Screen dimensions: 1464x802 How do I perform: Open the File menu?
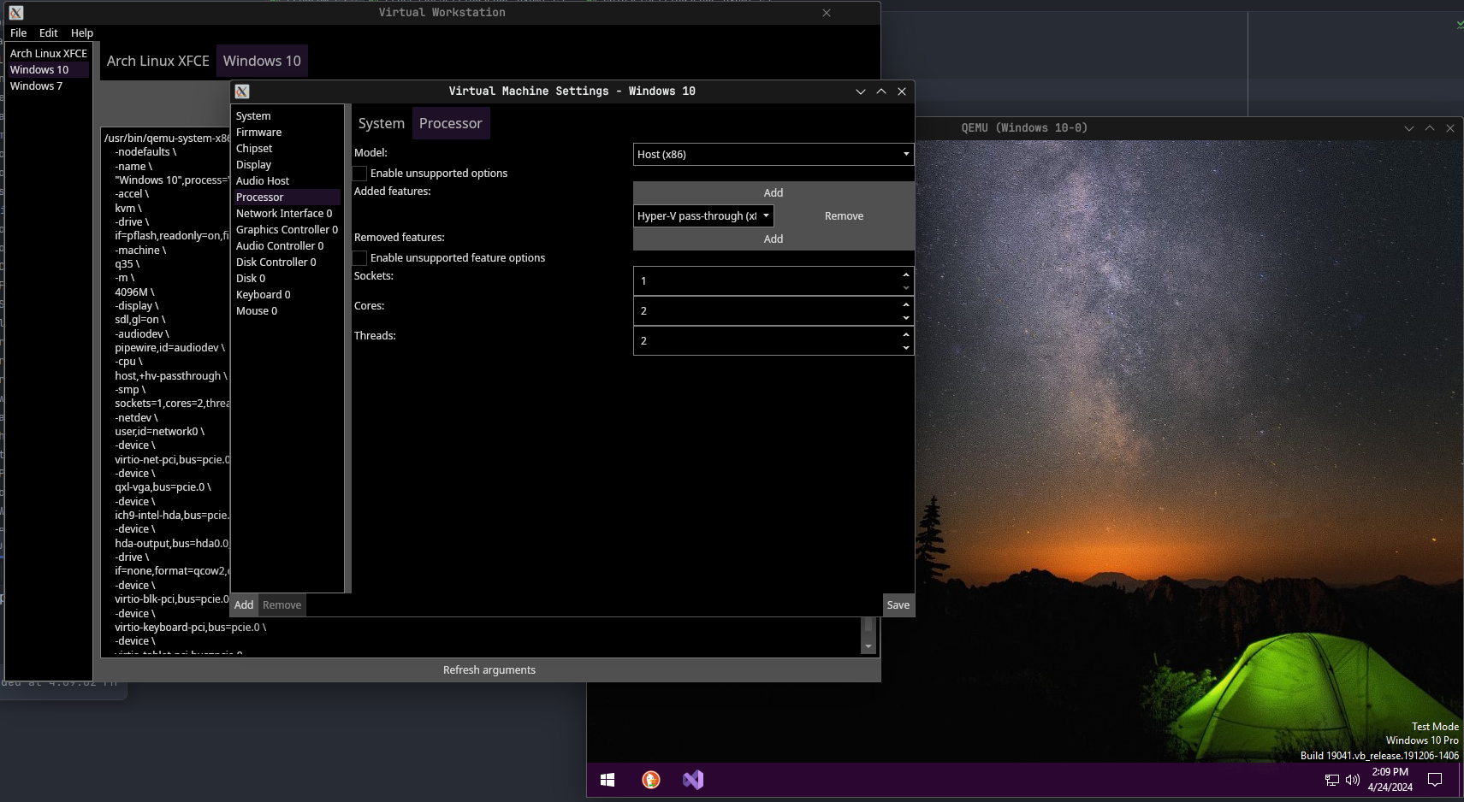coord(19,33)
